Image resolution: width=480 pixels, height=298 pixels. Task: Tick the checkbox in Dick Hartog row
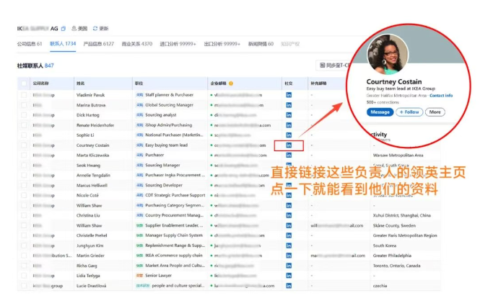click(x=24, y=114)
